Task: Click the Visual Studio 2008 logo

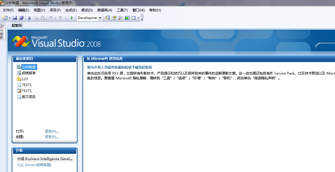Action: click(x=57, y=41)
